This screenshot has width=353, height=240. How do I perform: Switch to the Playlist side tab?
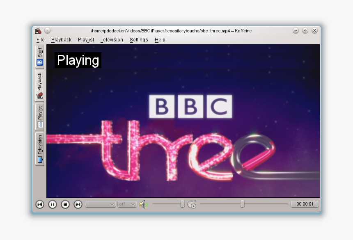(40, 117)
